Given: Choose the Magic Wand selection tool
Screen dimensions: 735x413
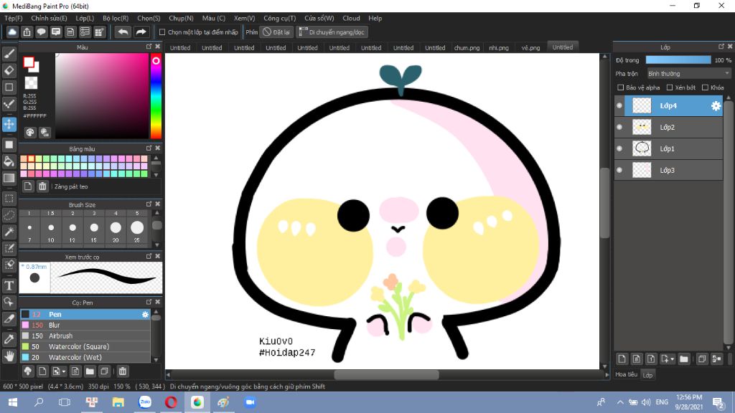Looking at the screenshot, I should pyautogui.click(x=9, y=232).
